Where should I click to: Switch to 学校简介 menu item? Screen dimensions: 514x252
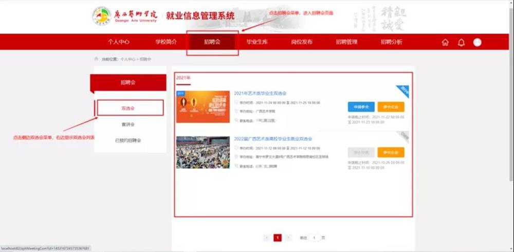(166, 42)
